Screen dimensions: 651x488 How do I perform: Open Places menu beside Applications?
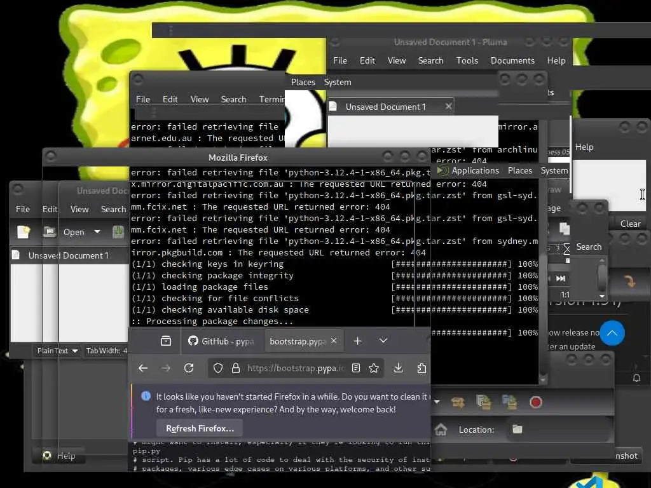(520, 170)
